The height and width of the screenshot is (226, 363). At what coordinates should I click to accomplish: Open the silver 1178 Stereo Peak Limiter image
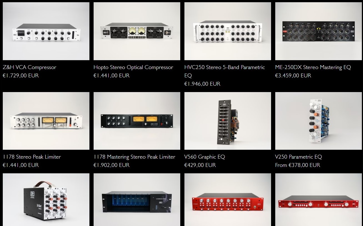pos(46,121)
